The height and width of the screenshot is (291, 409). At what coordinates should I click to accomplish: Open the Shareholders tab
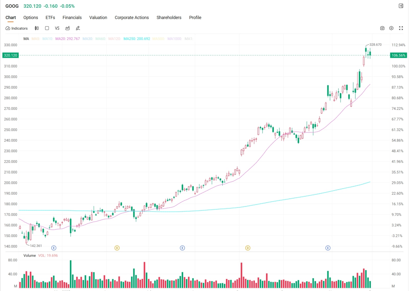tap(169, 18)
